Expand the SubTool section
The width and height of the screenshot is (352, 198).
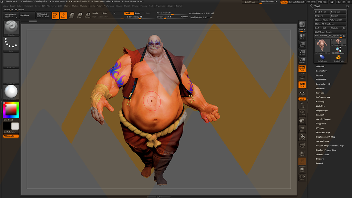(320, 66)
